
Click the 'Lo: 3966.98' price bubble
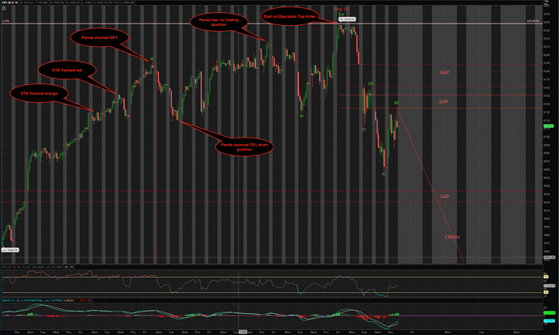point(10,250)
